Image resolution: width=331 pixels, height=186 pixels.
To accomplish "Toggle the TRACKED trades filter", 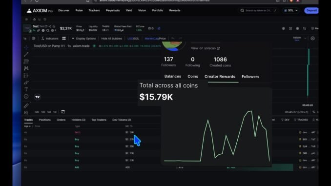I will (301, 120).
